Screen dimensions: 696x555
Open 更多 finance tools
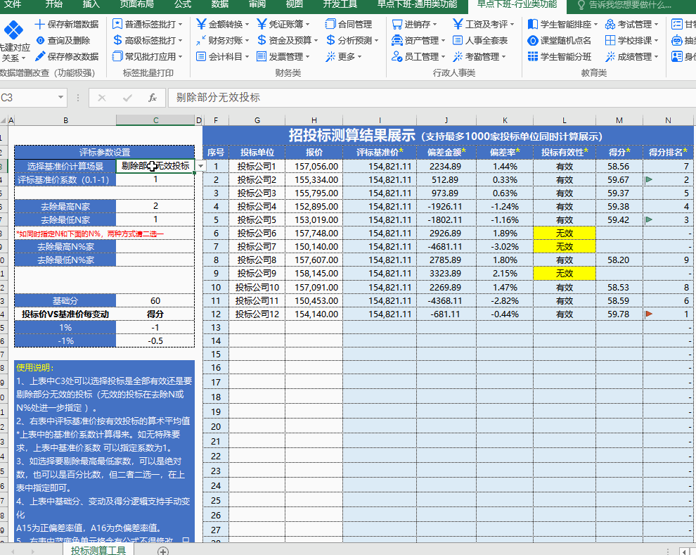tap(344, 56)
